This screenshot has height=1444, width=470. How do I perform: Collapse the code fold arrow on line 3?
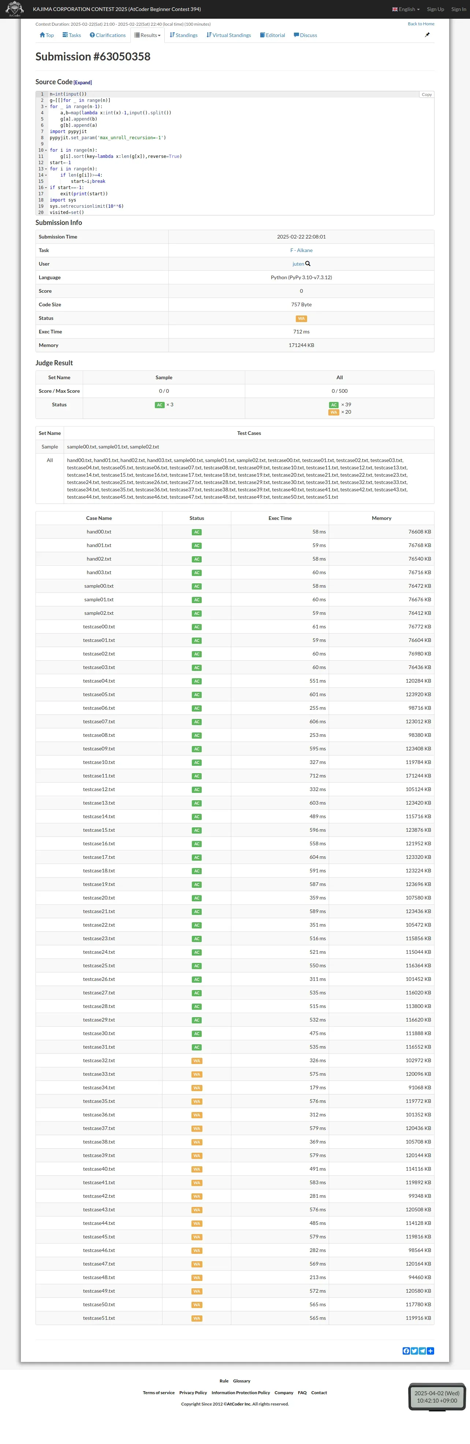45,107
